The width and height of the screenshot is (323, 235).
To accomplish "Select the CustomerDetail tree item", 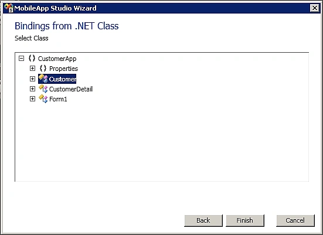I will click(71, 89).
